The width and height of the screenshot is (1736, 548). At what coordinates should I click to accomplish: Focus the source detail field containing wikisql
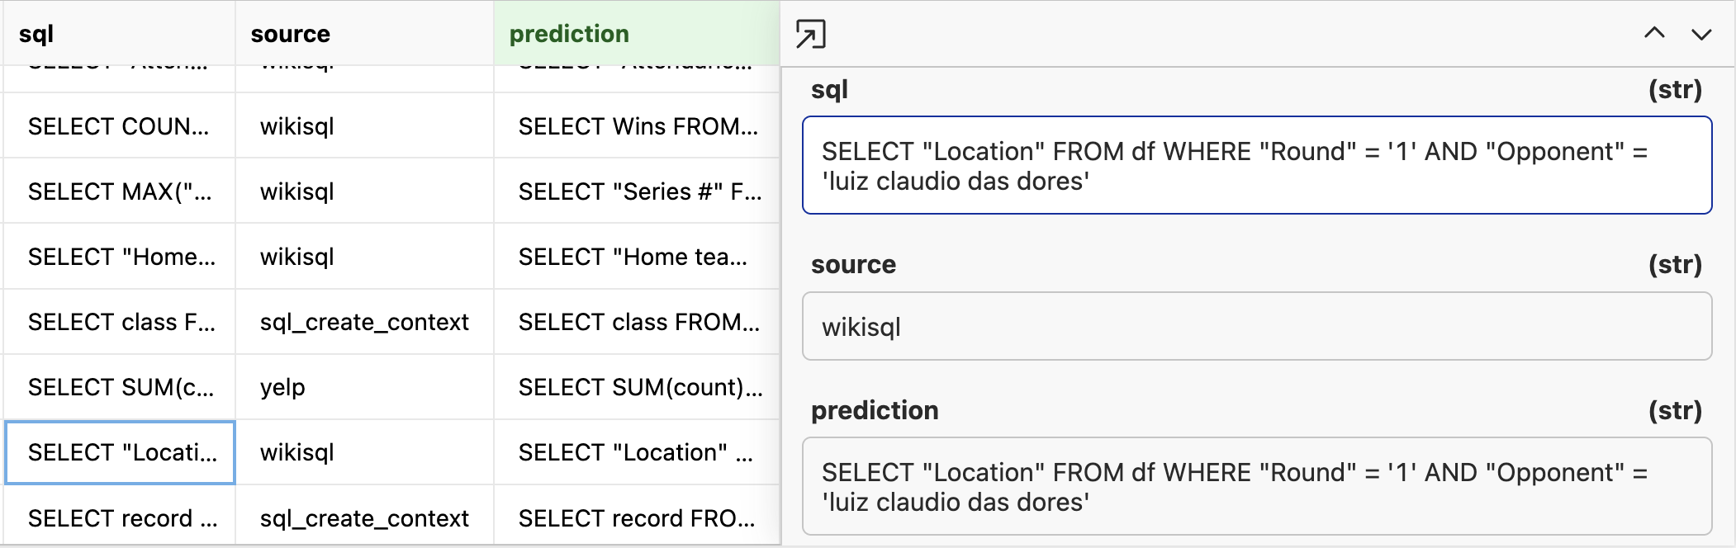[1257, 326]
